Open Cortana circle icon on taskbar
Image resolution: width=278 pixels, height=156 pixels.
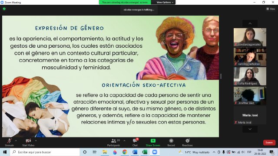point(85,152)
